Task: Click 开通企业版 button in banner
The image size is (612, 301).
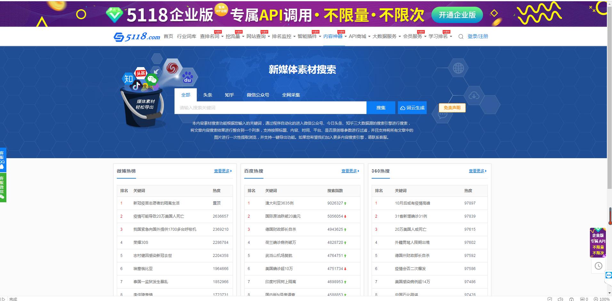Action: click(457, 15)
